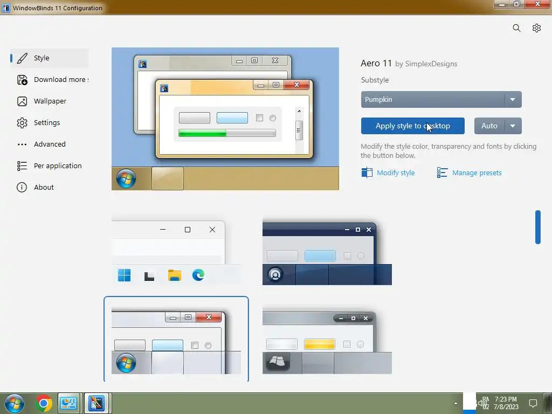Click the SimplexDesigns author name
Screen dimensions: 552x414
[431, 64]
